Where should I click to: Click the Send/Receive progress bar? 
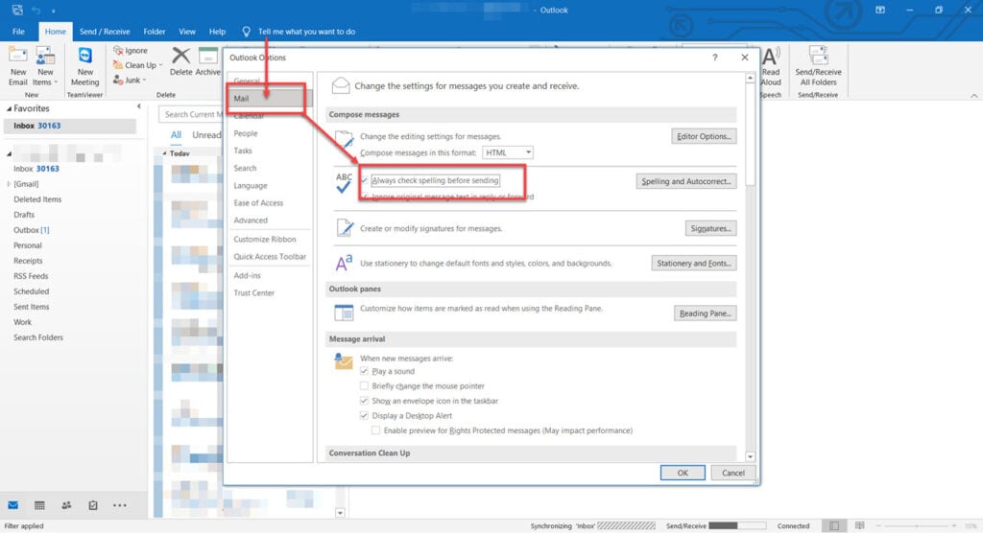click(x=737, y=526)
